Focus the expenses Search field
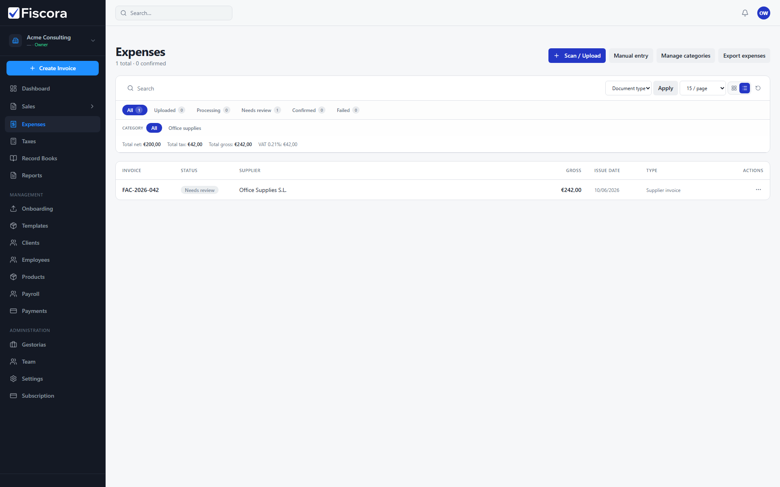The height and width of the screenshot is (487, 780). pyautogui.click(x=362, y=88)
